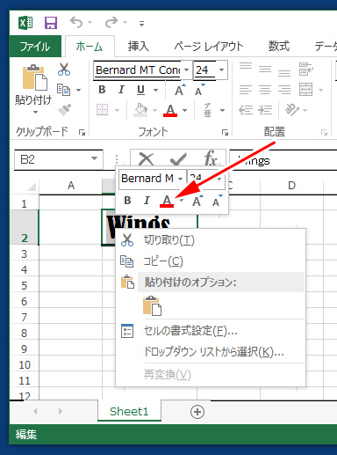Expand the Underline style dropdown

coord(156,90)
